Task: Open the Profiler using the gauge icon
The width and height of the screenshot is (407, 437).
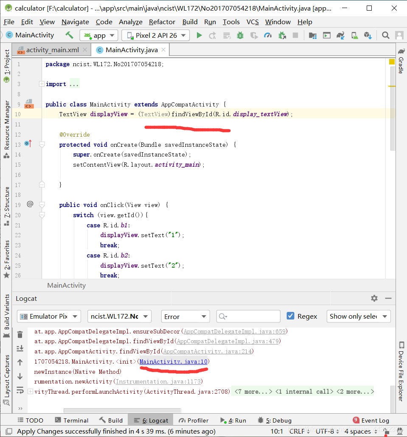Action: [x=268, y=35]
